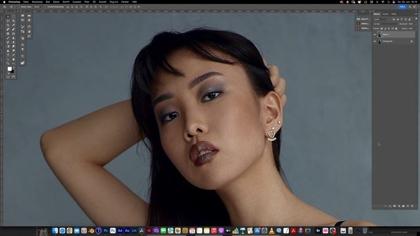This screenshot has width=420, height=236.
Task: Select the Lasso tool
Action: 8,20
